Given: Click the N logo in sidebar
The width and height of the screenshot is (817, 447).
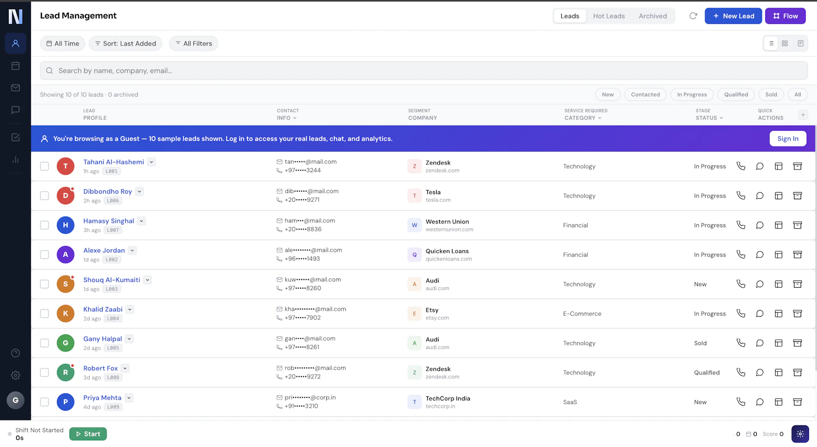Looking at the screenshot, I should click(x=15, y=16).
